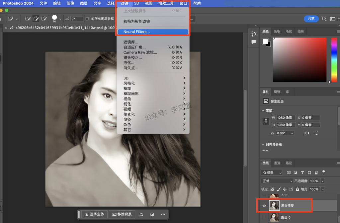Filter layers by shape layer icon
This screenshot has width=340, height=223.
(309, 172)
